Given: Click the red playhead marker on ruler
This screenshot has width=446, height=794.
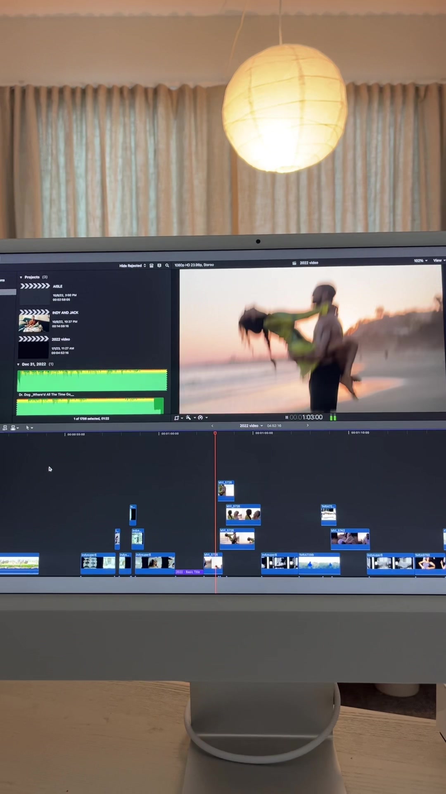Looking at the screenshot, I should tap(215, 433).
